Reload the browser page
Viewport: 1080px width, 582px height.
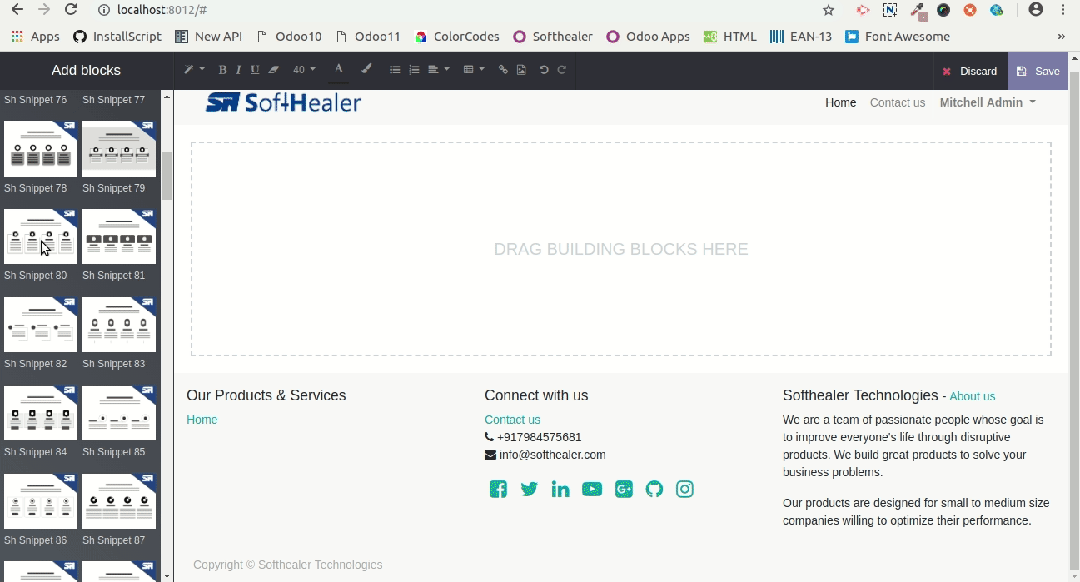[x=71, y=10]
